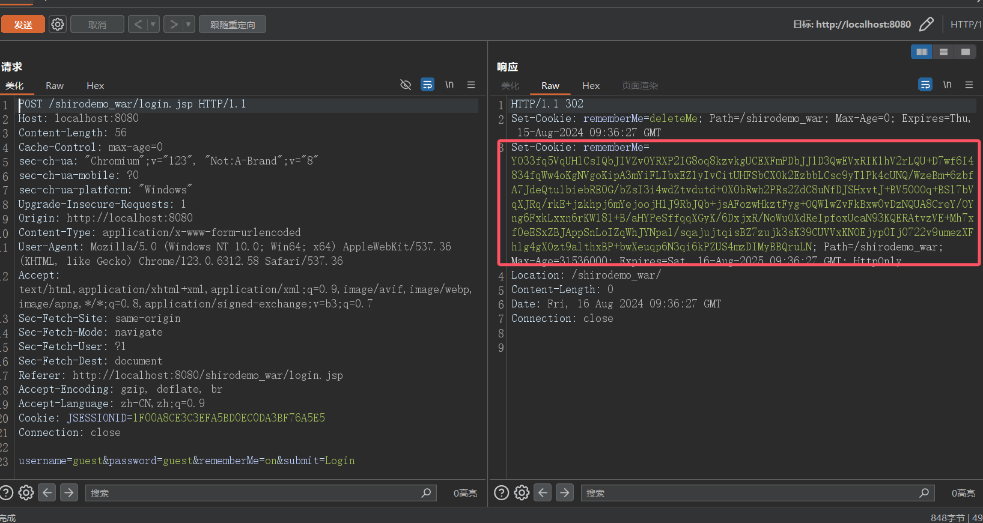The image size is (983, 523).
Task: Open the request panel hamburger menu
Action: pos(471,85)
